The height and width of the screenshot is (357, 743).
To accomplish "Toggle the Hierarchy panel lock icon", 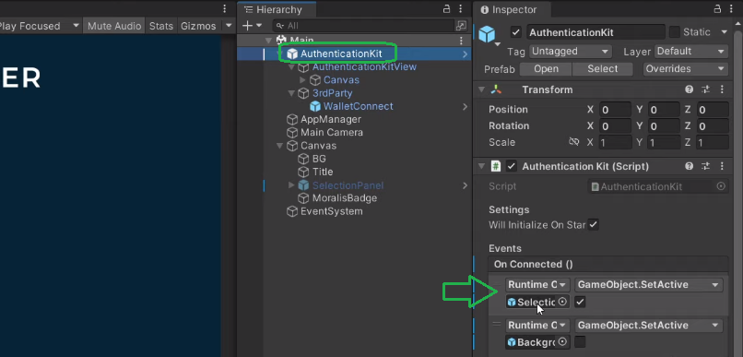I will click(x=446, y=9).
